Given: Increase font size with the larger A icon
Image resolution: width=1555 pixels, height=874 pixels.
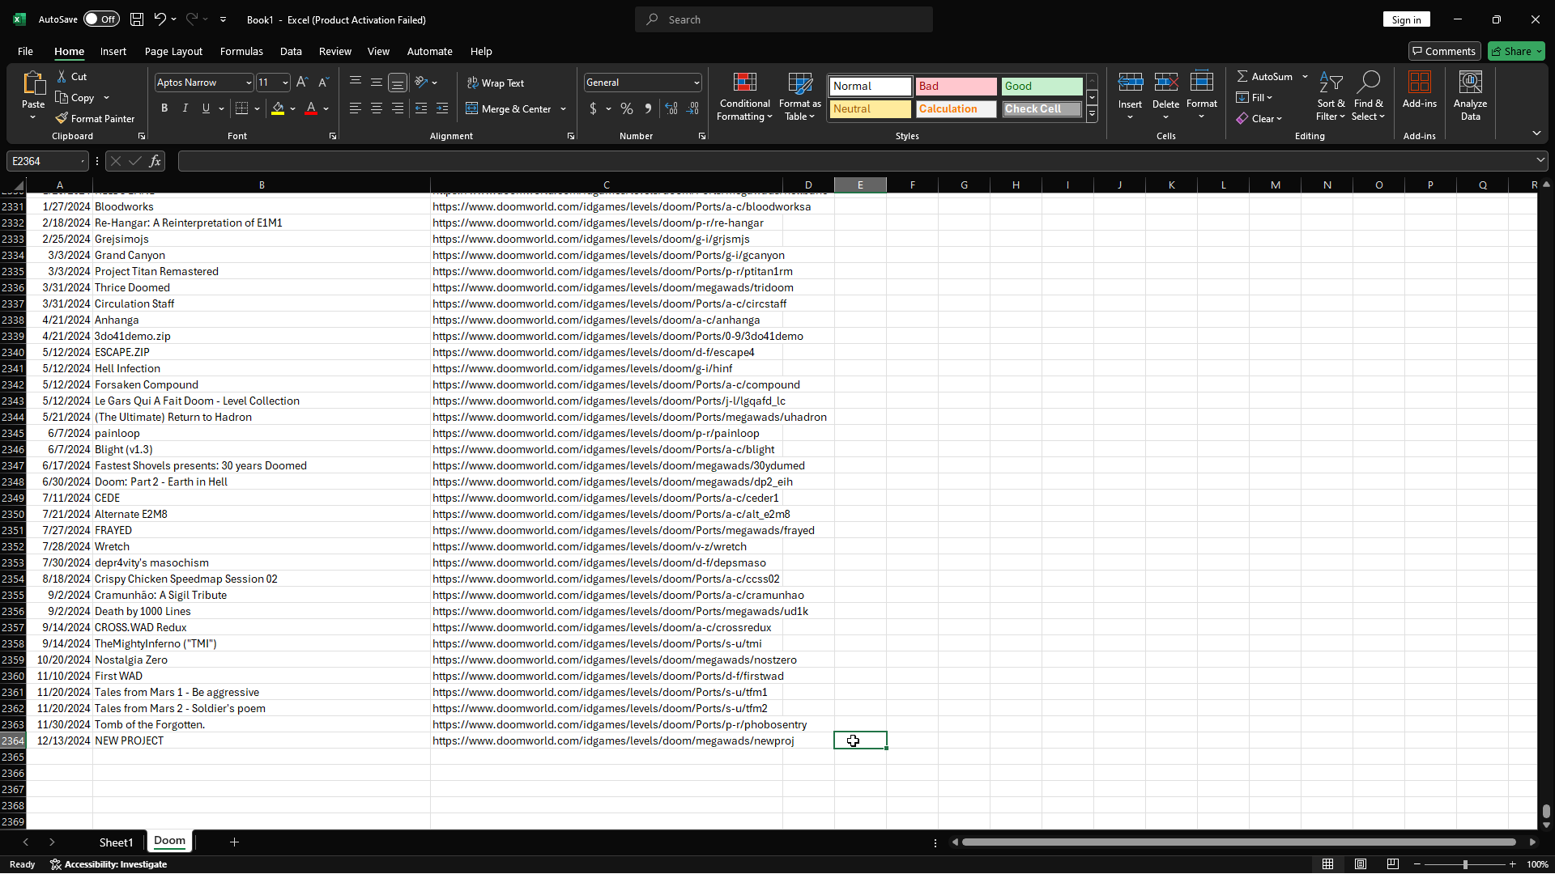Looking at the screenshot, I should tap(302, 82).
